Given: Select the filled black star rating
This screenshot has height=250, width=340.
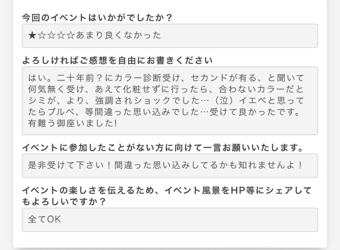Looking at the screenshot, I should pyautogui.click(x=32, y=35).
